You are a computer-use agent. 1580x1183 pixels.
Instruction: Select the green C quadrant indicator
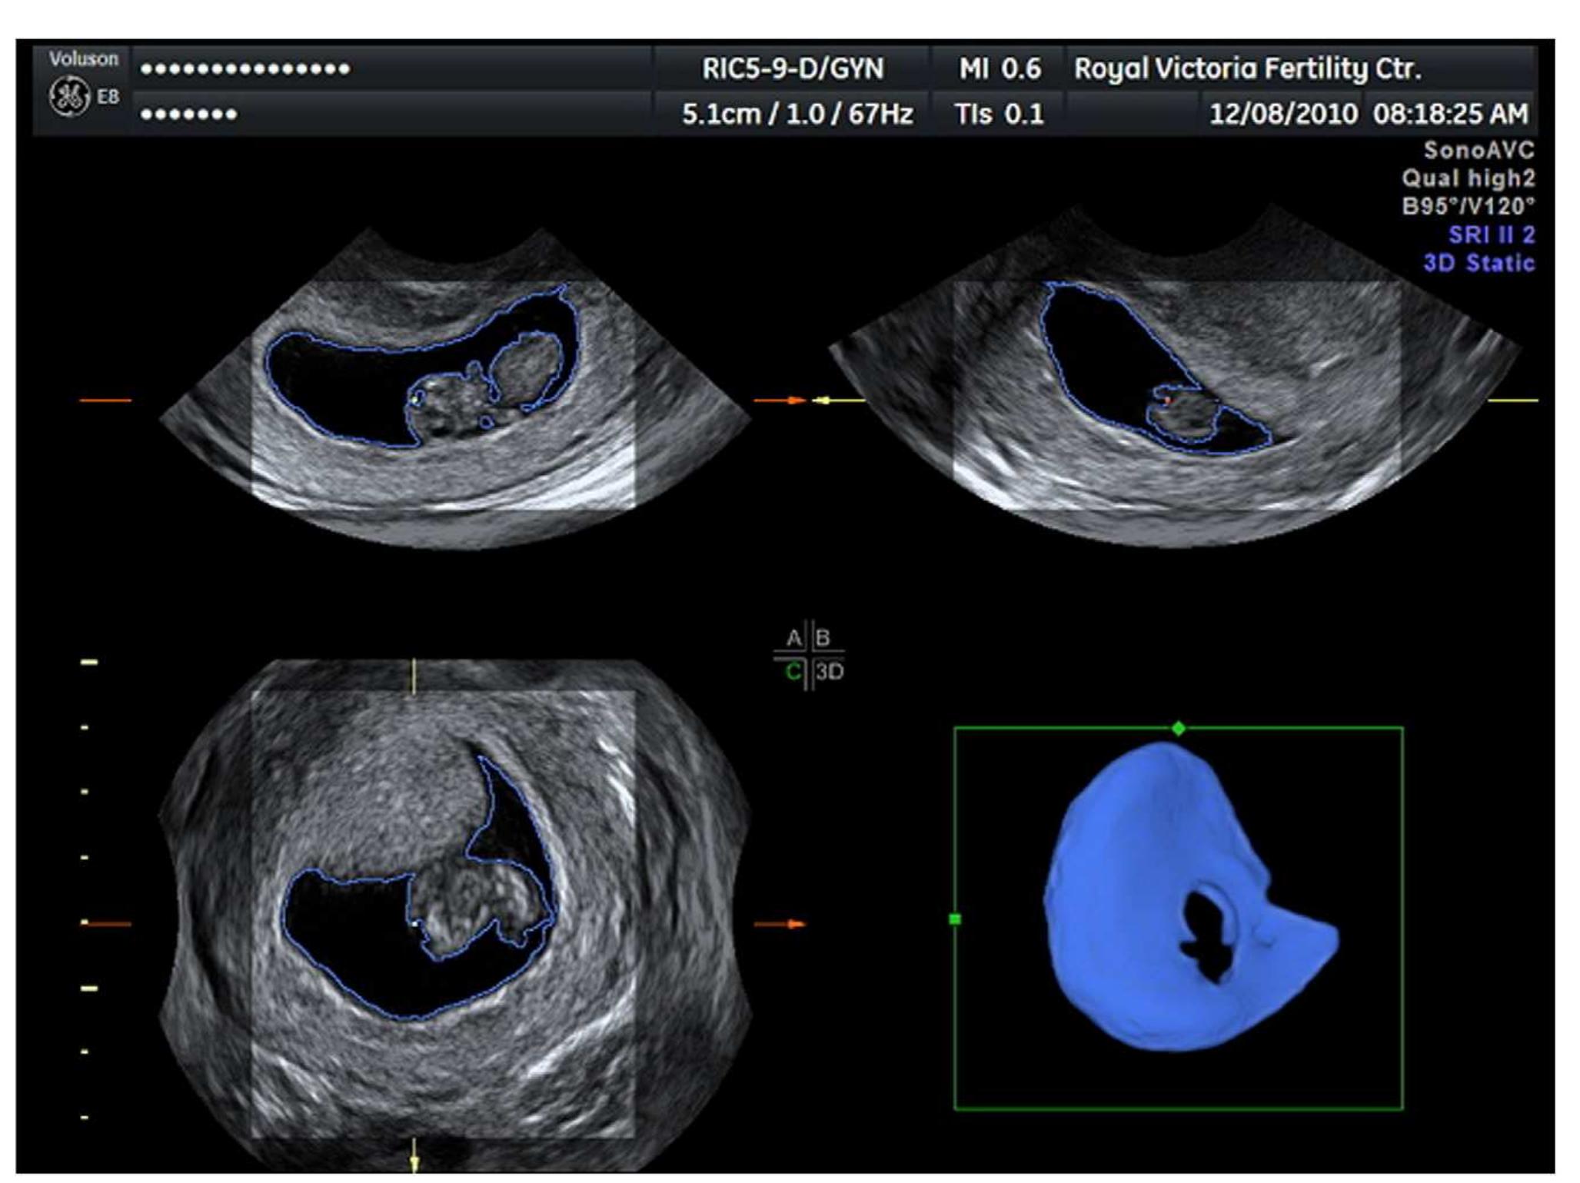[x=793, y=672]
